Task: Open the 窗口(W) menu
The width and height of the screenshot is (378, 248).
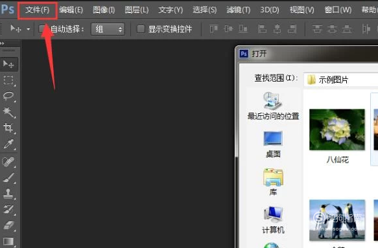Action: coord(338,10)
